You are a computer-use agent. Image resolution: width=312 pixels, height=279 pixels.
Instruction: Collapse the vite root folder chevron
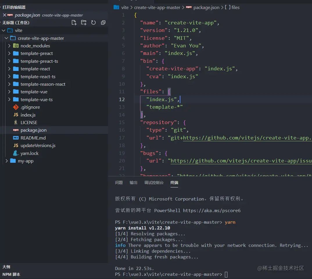(3, 31)
